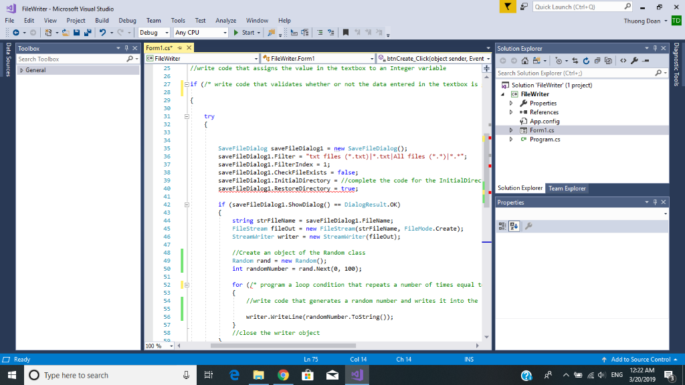Click the notifications flag icon
Image resolution: width=685 pixels, height=385 pixels.
click(x=508, y=7)
